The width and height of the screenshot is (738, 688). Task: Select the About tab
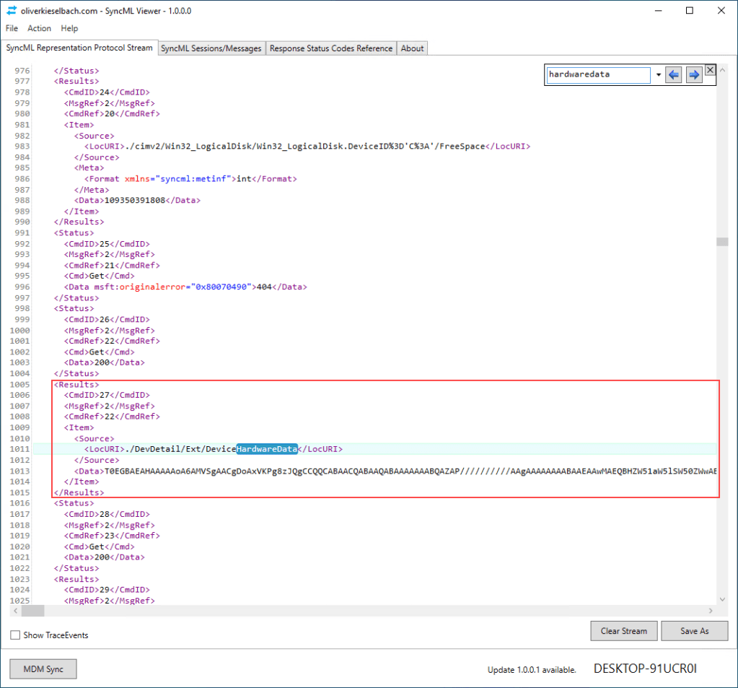coord(411,48)
